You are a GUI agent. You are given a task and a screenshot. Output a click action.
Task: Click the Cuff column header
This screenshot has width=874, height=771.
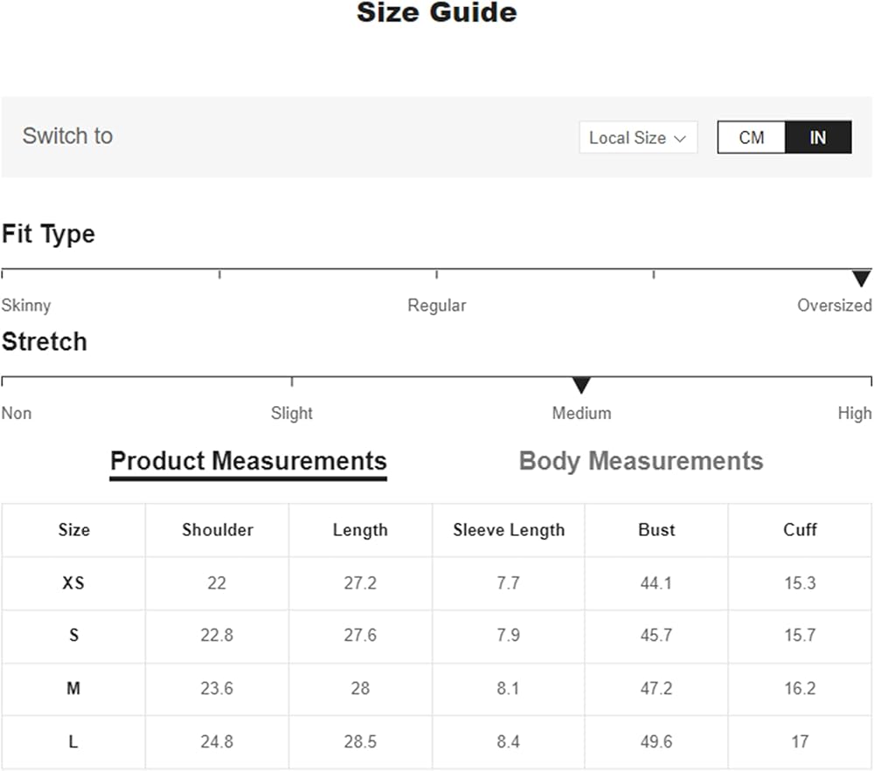tap(800, 530)
